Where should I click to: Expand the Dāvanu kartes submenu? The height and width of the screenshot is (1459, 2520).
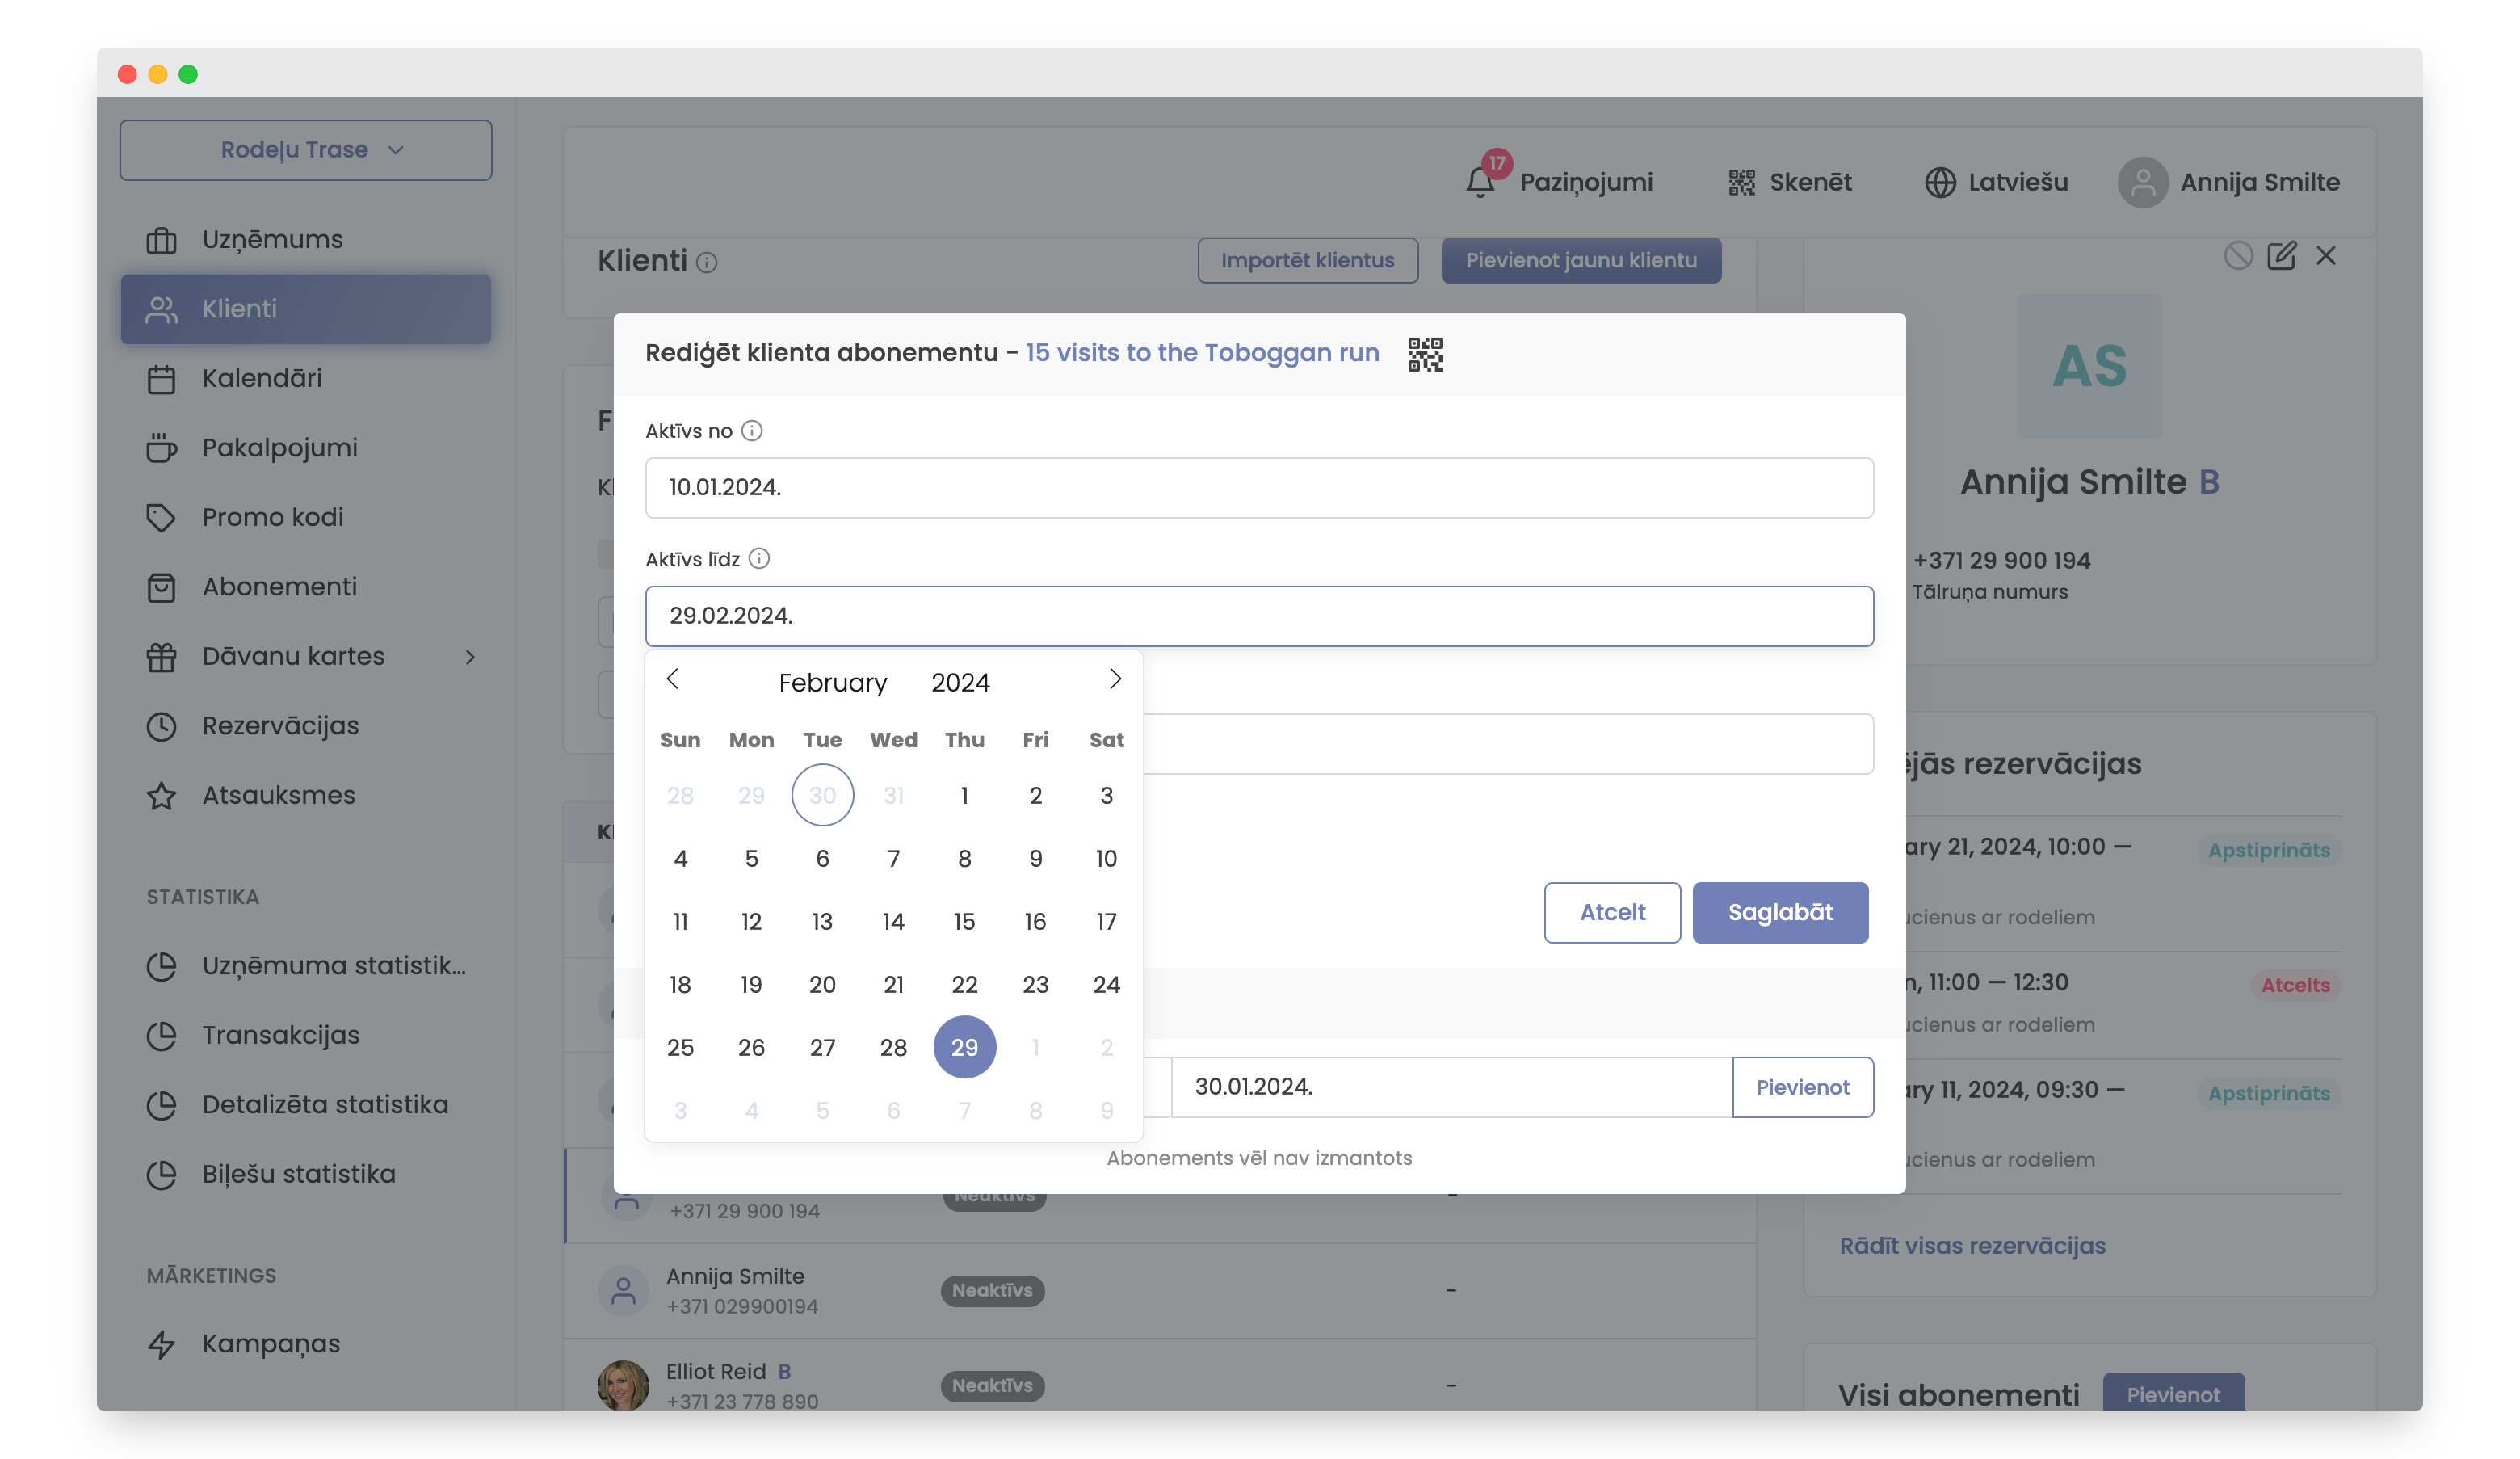(x=470, y=657)
